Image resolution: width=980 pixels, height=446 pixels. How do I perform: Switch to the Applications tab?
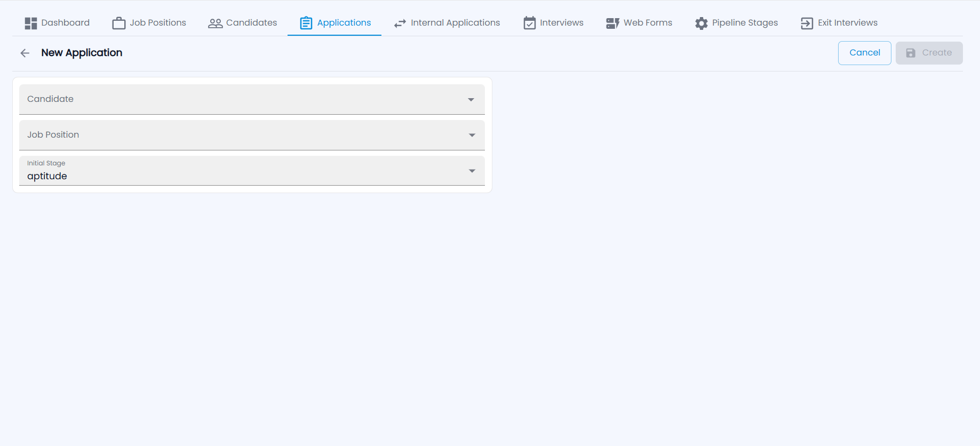(334, 23)
